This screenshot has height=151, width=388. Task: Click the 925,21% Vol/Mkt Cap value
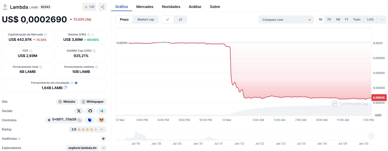point(81,56)
